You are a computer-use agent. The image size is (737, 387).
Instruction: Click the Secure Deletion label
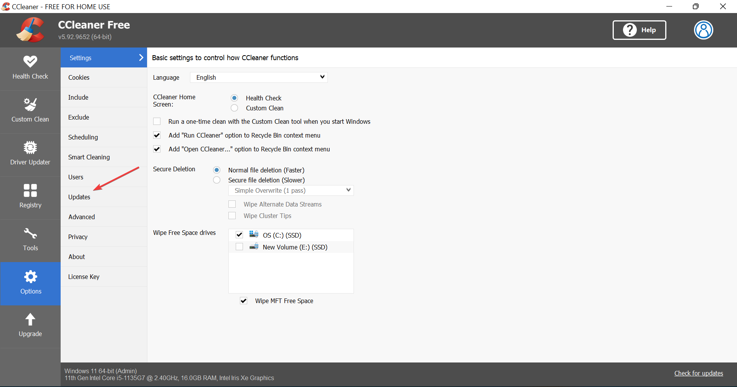click(x=174, y=169)
